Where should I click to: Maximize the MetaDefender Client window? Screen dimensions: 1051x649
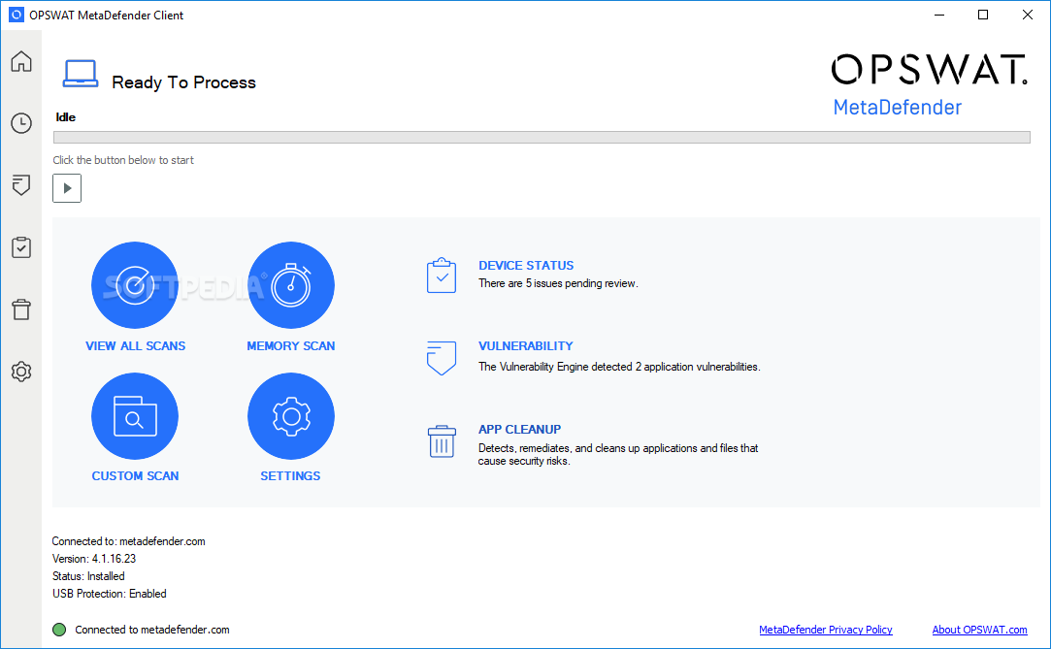[x=983, y=15]
